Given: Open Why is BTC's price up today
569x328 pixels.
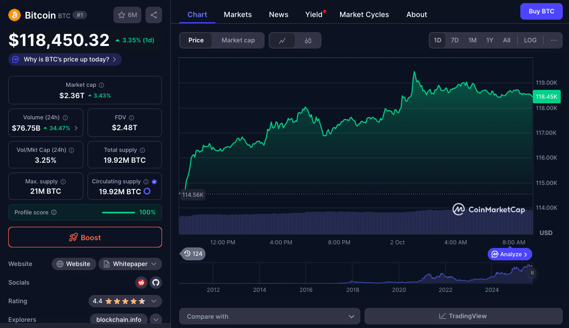Looking at the screenshot, I should tap(65, 59).
